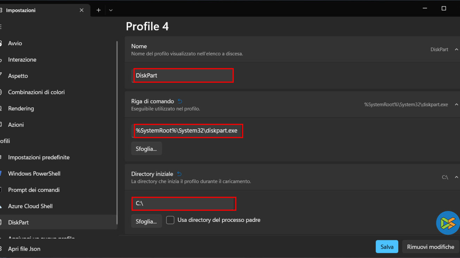
Task: Click Rimuovi modifiche to discard changes
Action: [x=430, y=247]
